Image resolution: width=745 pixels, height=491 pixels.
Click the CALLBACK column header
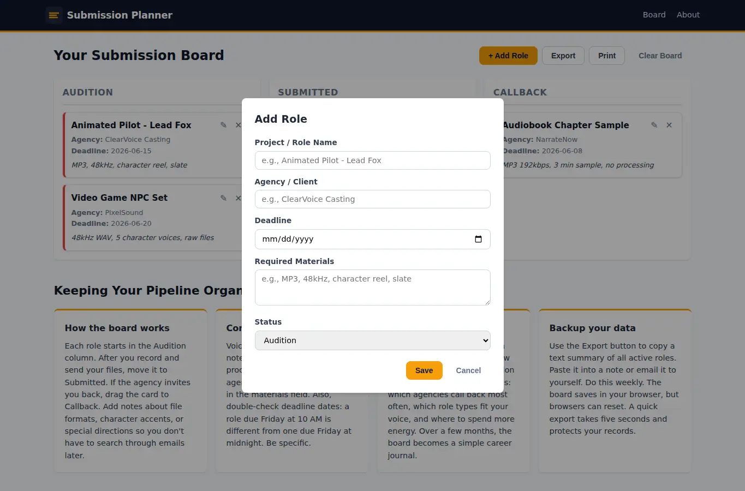520,92
